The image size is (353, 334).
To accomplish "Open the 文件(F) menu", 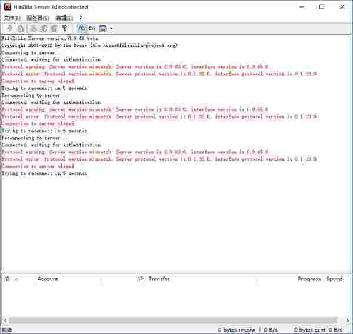I will point(12,18).
